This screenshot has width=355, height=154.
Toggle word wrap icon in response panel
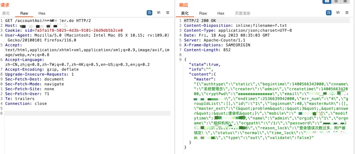(x=329, y=13)
